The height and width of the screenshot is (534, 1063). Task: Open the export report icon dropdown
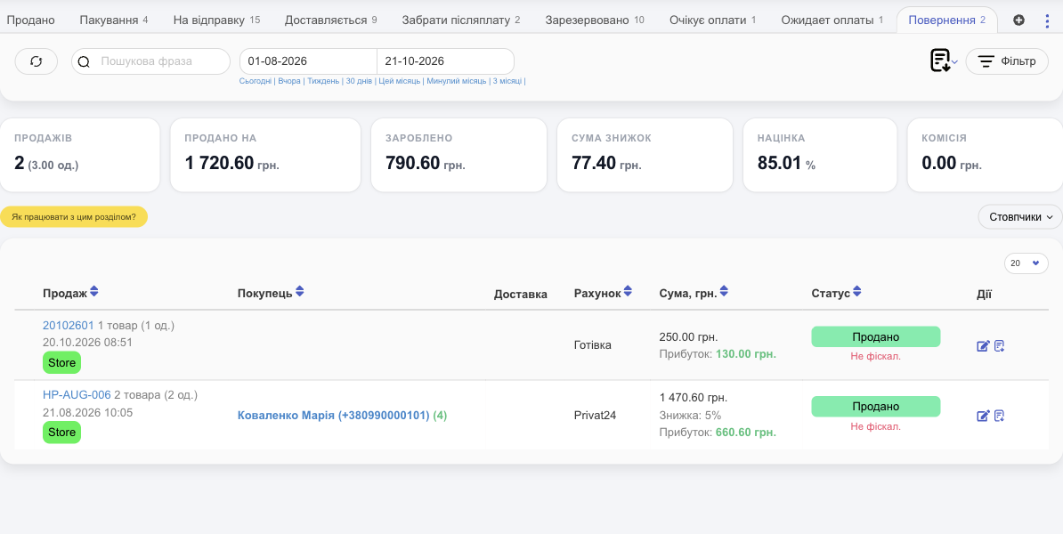coord(944,61)
